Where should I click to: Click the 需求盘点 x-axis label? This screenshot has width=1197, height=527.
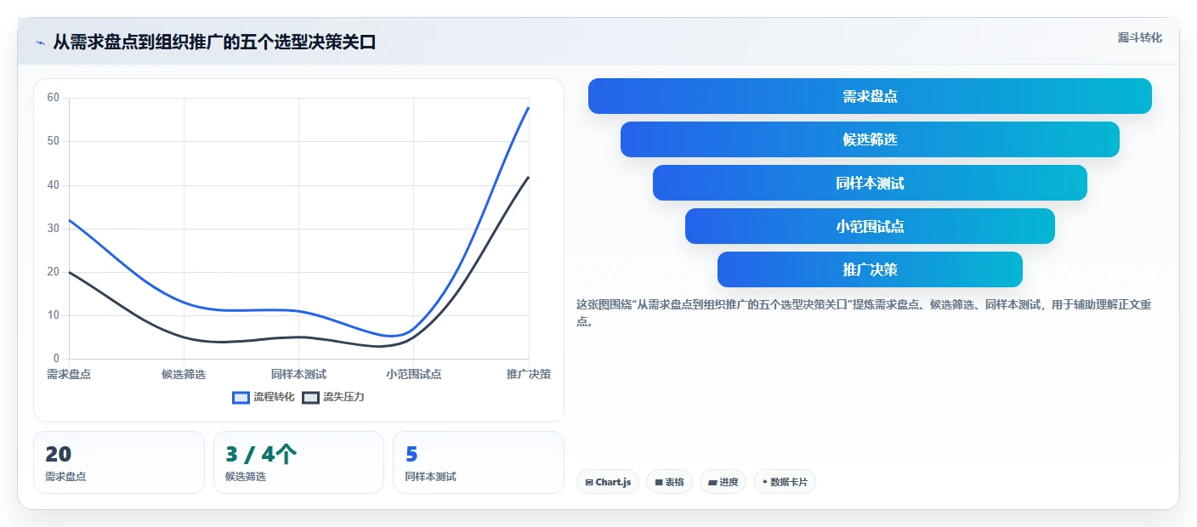click(x=69, y=374)
